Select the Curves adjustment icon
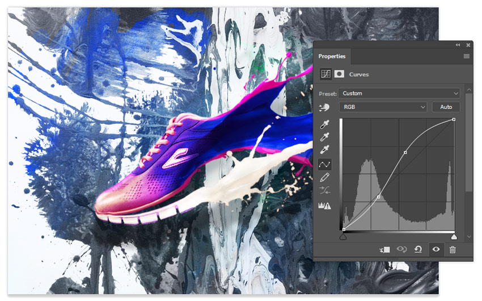 [x=325, y=74]
